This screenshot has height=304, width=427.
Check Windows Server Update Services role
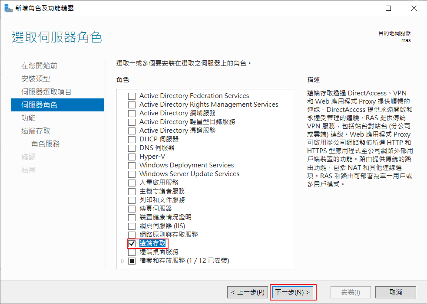point(132,174)
